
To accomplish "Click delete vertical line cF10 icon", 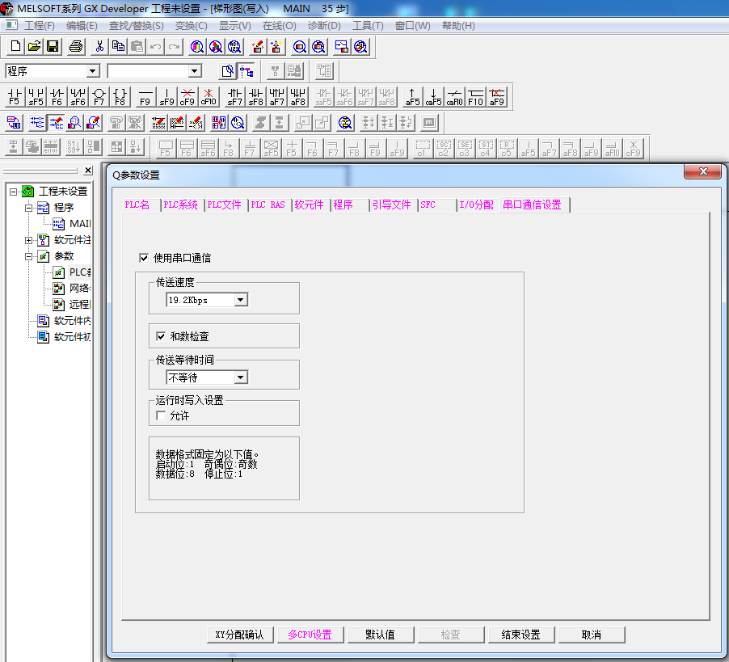I will [x=209, y=98].
